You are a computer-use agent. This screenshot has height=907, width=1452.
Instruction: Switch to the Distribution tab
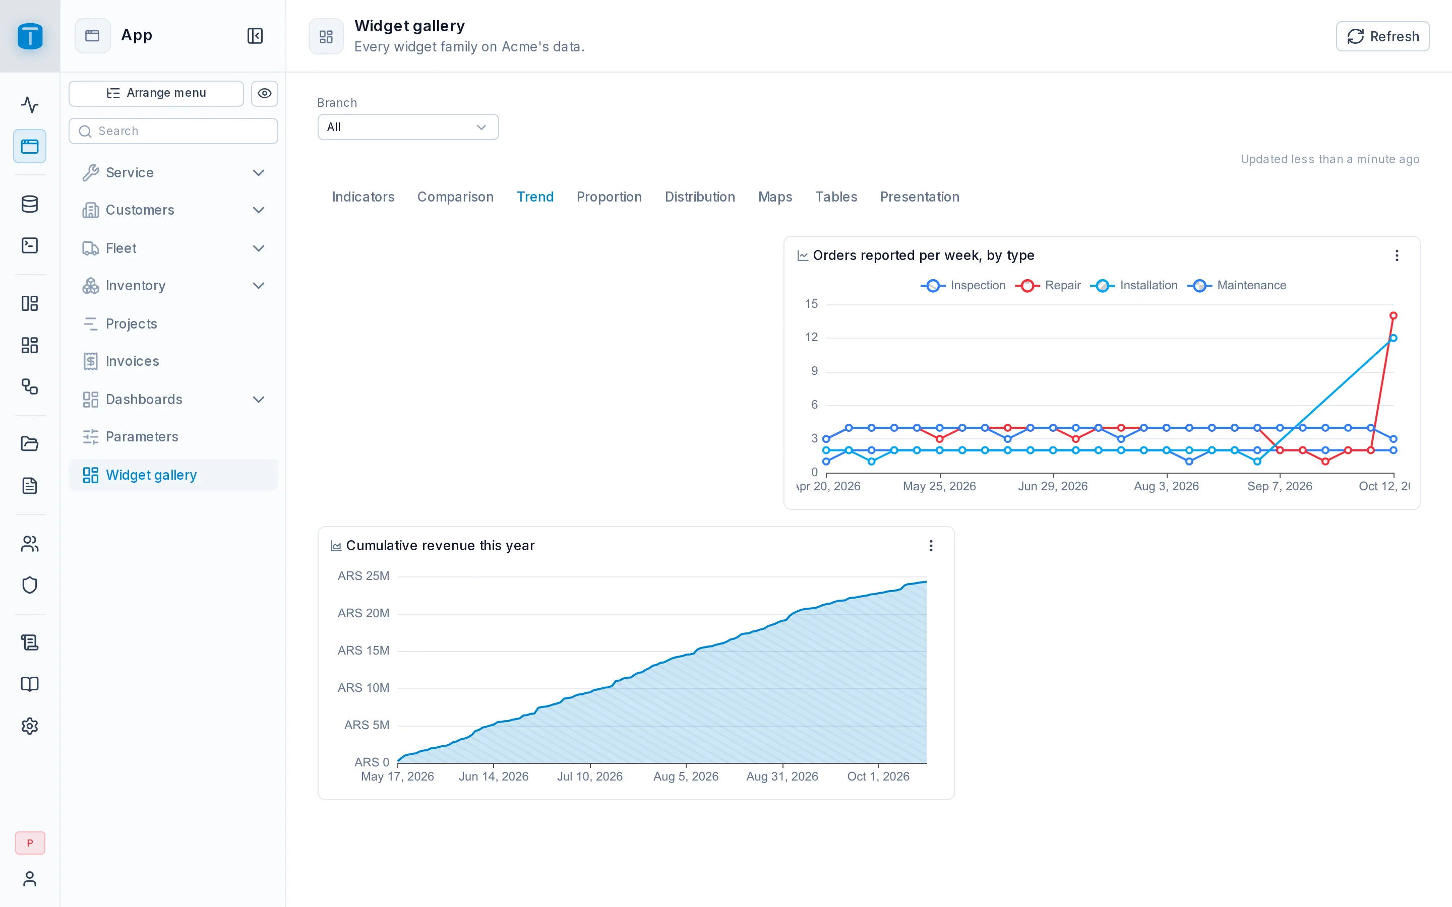click(x=700, y=197)
